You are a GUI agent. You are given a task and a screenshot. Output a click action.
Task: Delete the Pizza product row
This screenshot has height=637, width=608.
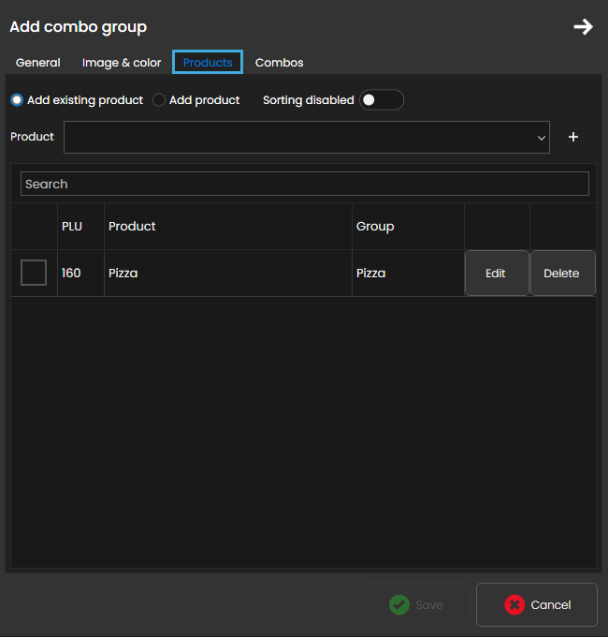click(x=561, y=274)
